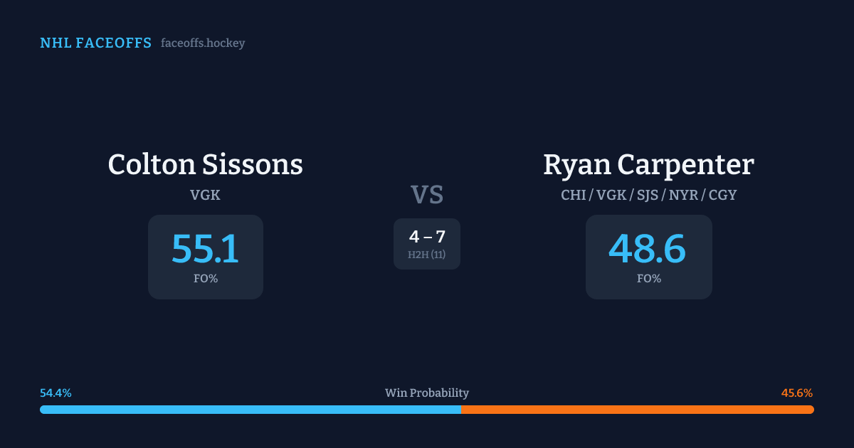This screenshot has height=448, width=854.
Task: Click the 48.6 faceoff percentage value
Action: pos(648,249)
